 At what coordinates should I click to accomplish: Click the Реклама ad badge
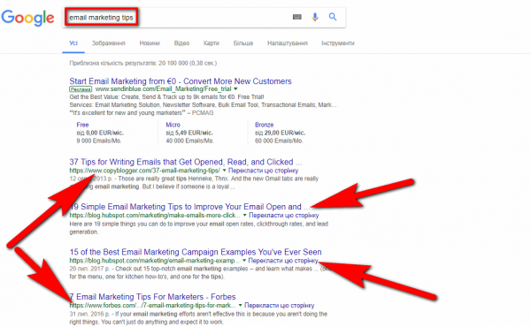81,89
